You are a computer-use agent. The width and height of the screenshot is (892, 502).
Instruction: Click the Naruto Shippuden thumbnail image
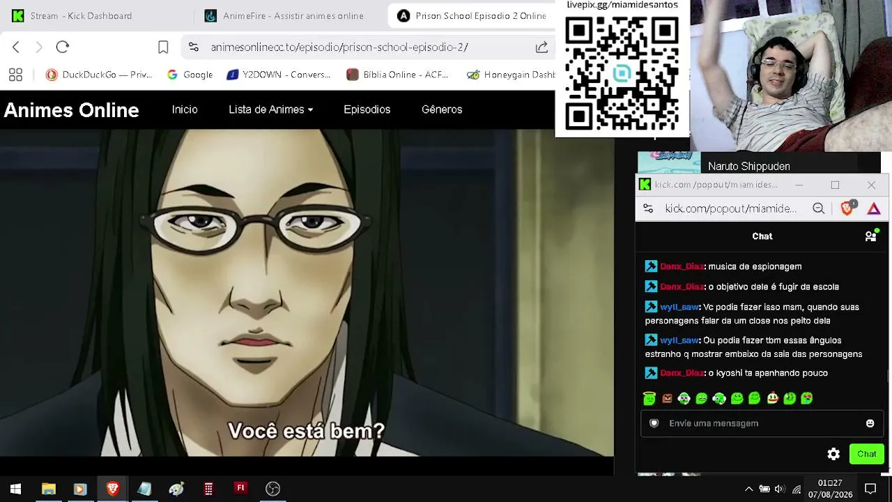[669, 162]
